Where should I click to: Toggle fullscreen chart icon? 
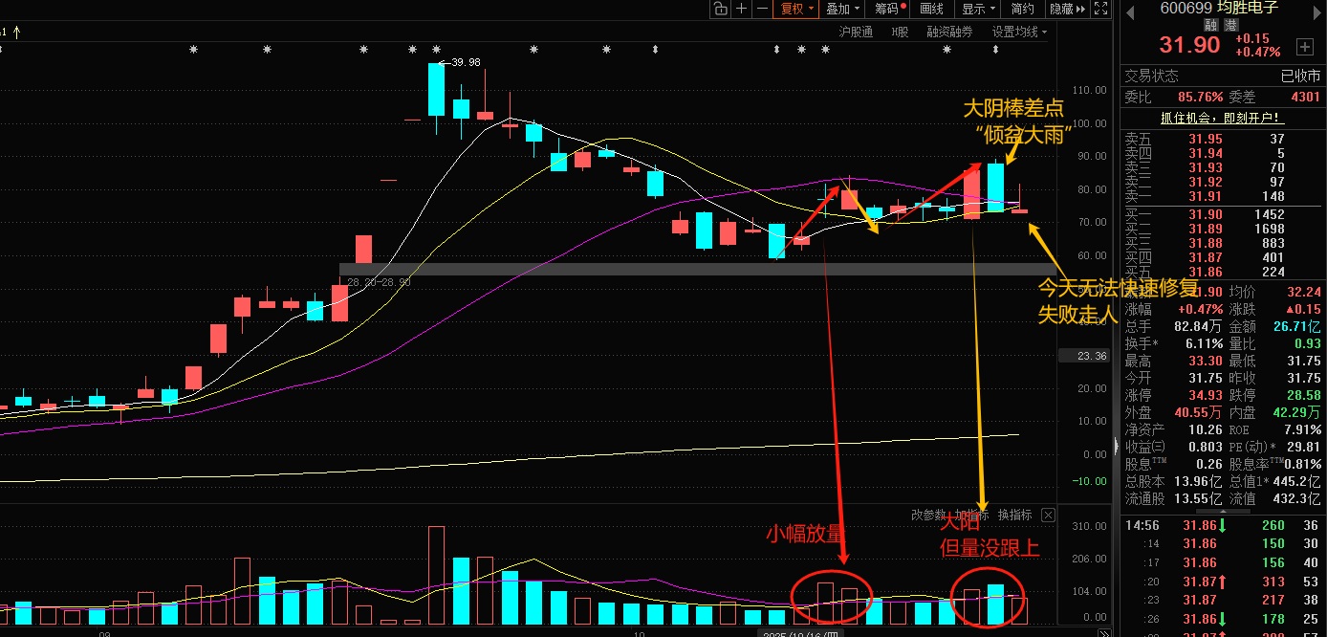(x=1100, y=9)
